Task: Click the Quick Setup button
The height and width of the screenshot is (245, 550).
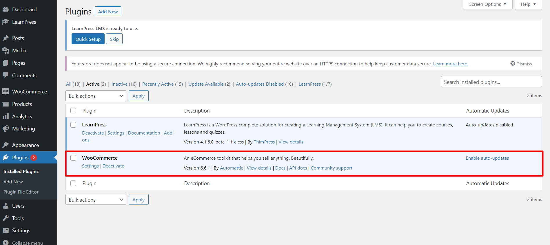Action: coord(88,39)
